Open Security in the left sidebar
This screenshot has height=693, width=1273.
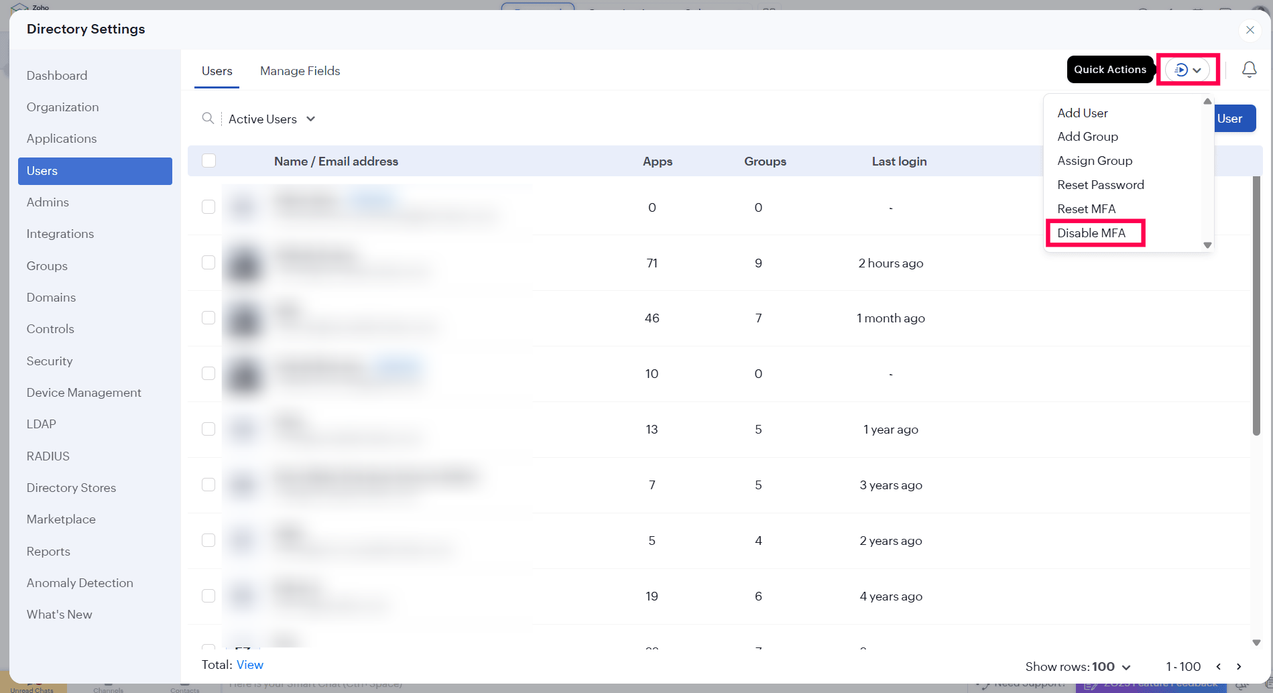50,361
